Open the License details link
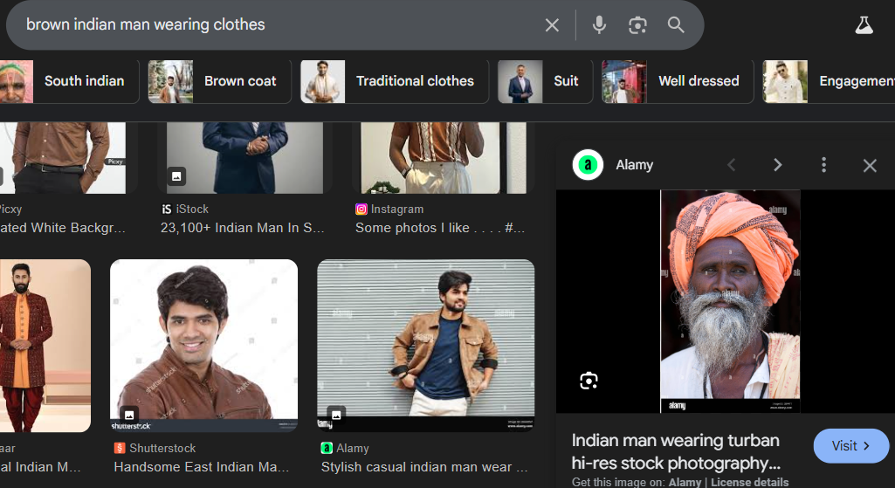 tap(749, 482)
